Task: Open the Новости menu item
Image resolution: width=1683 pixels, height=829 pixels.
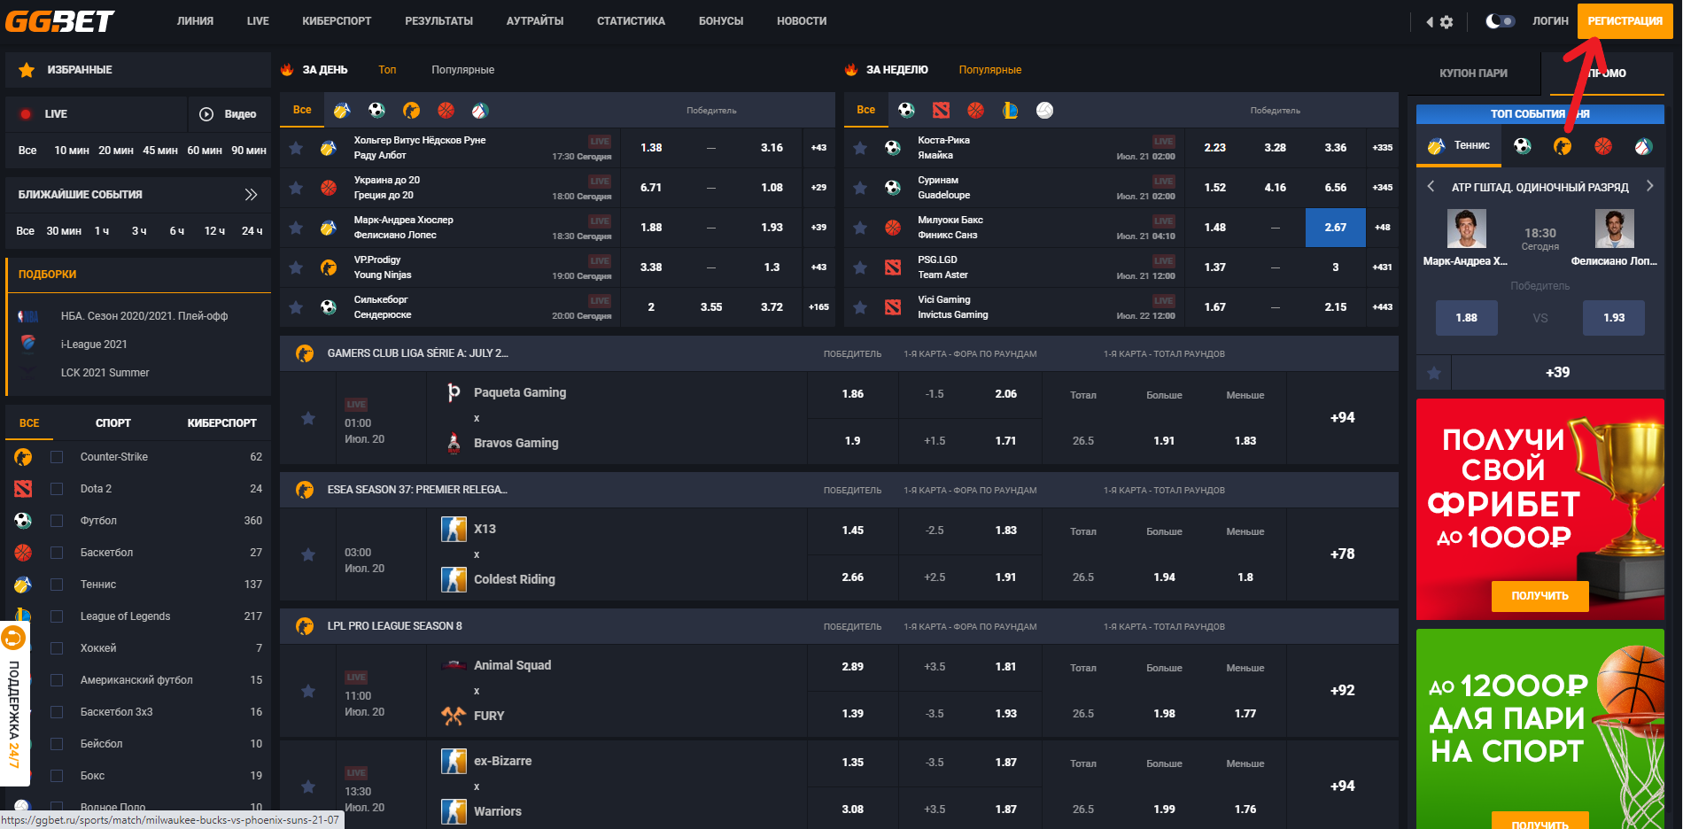Action: click(802, 21)
